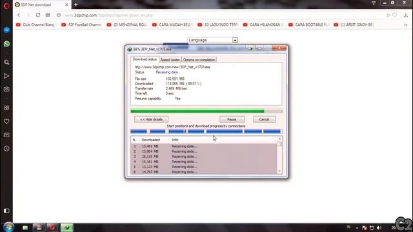Screen dimensions: 413x232
Task: Pause the 3DP_Net download
Action: 232,119
